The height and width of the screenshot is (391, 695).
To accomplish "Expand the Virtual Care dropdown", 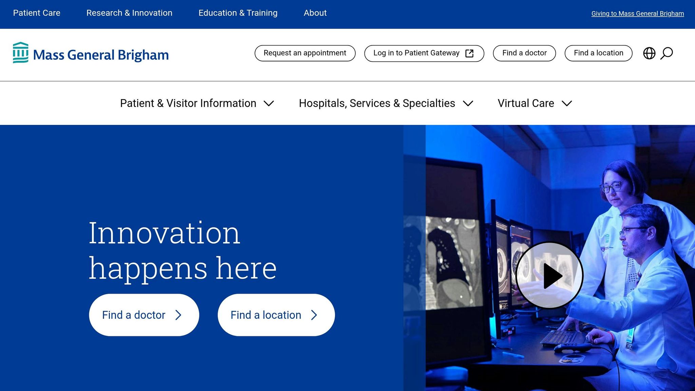I will click(534, 103).
